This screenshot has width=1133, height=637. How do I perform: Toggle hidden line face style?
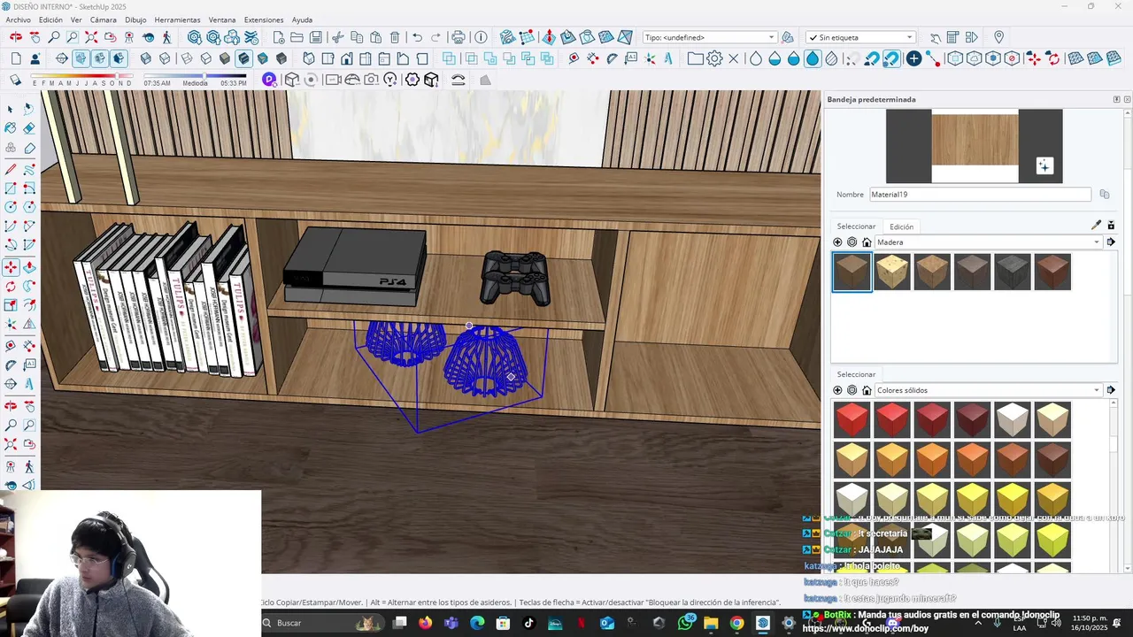[206, 58]
